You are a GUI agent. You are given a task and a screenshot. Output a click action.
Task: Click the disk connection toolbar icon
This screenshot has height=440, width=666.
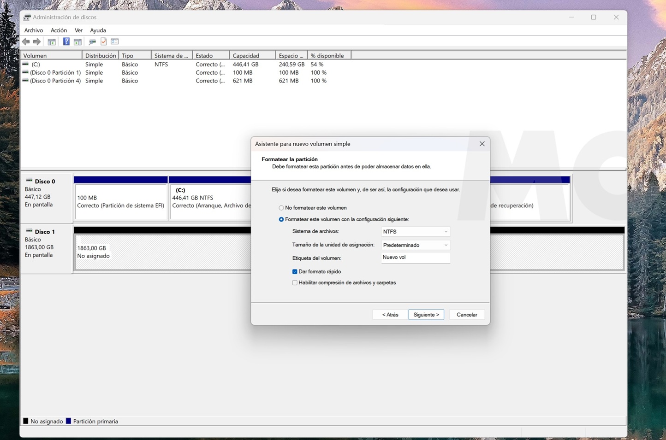pos(92,42)
